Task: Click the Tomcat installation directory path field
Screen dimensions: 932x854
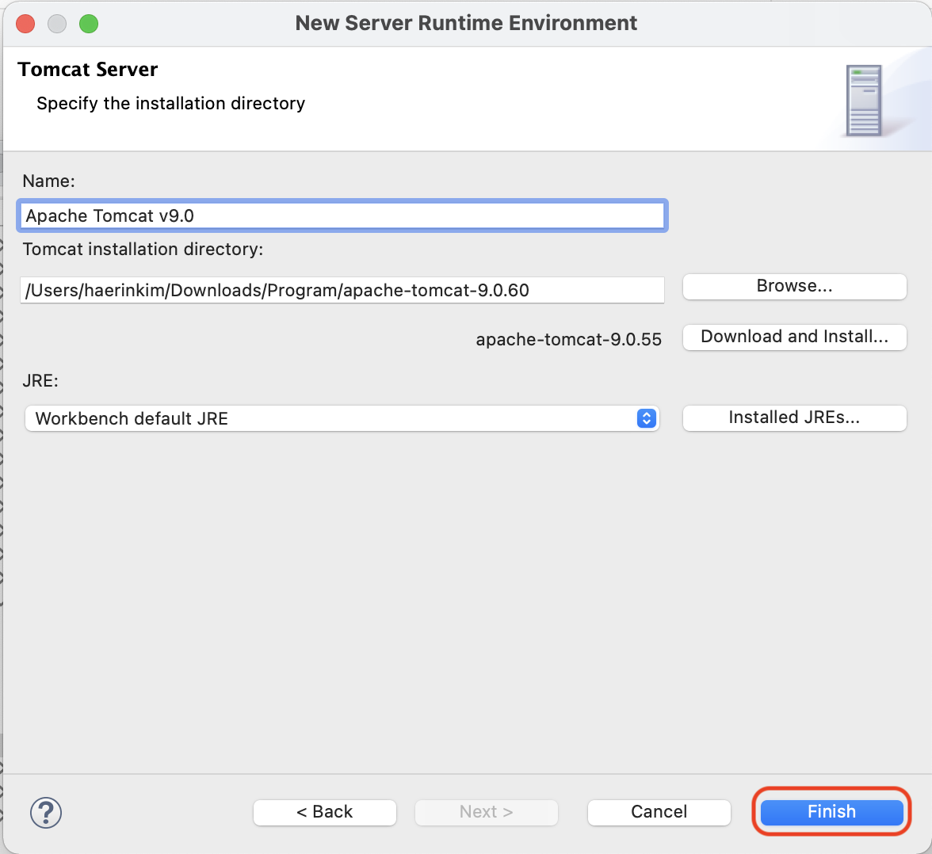Action: coord(342,290)
